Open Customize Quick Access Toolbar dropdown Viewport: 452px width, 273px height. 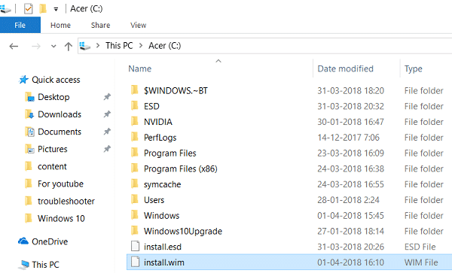coord(56,9)
